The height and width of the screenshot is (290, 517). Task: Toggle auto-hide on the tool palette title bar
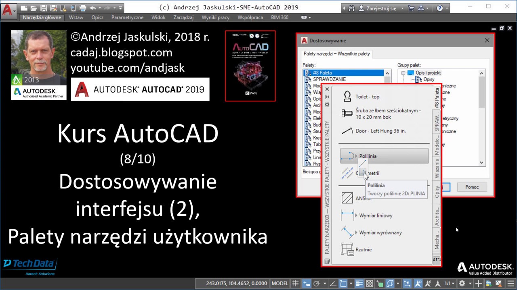coord(327,97)
